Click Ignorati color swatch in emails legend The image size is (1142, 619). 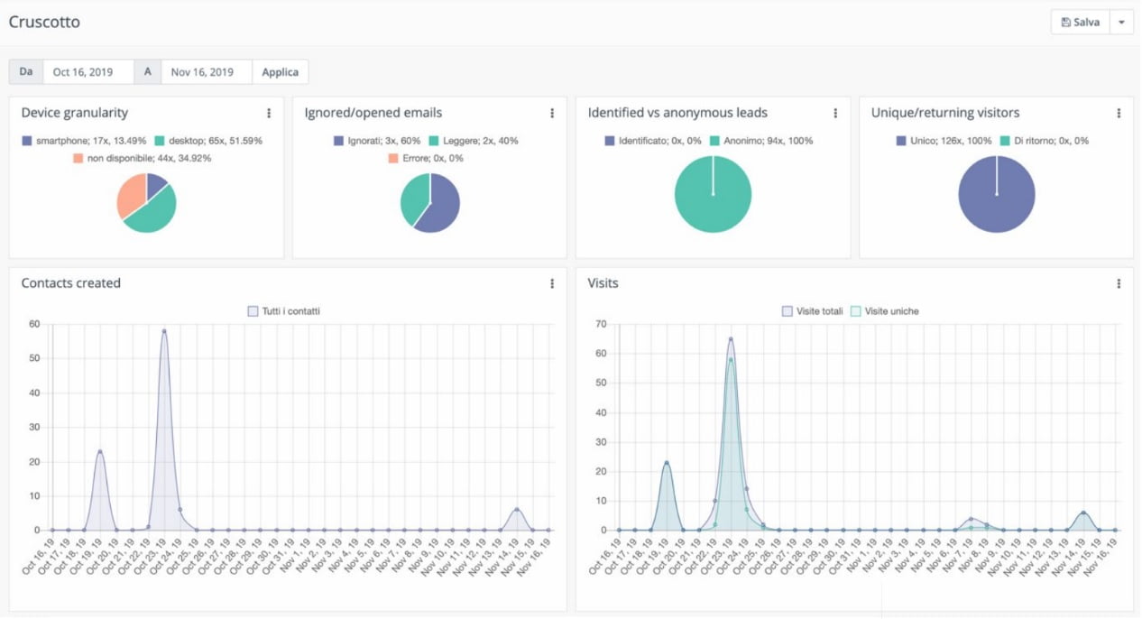[x=339, y=141]
